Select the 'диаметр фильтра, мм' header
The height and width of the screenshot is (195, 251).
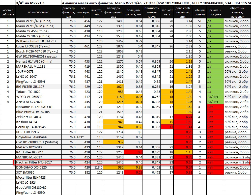(69, 12)
